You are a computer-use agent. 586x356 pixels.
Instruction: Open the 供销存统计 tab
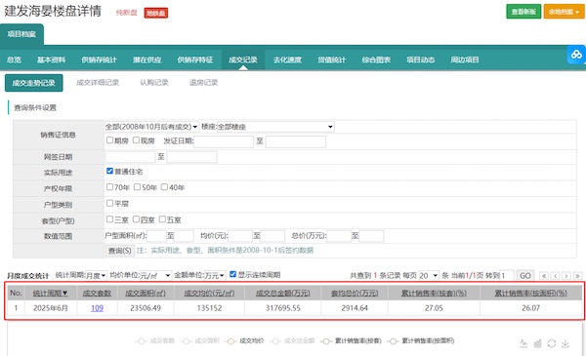click(x=99, y=59)
